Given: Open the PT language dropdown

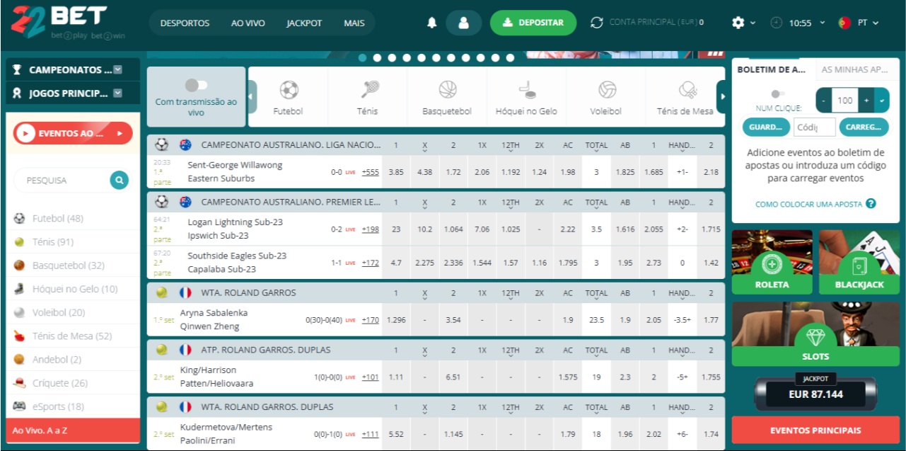Looking at the screenshot, I should (x=868, y=22).
